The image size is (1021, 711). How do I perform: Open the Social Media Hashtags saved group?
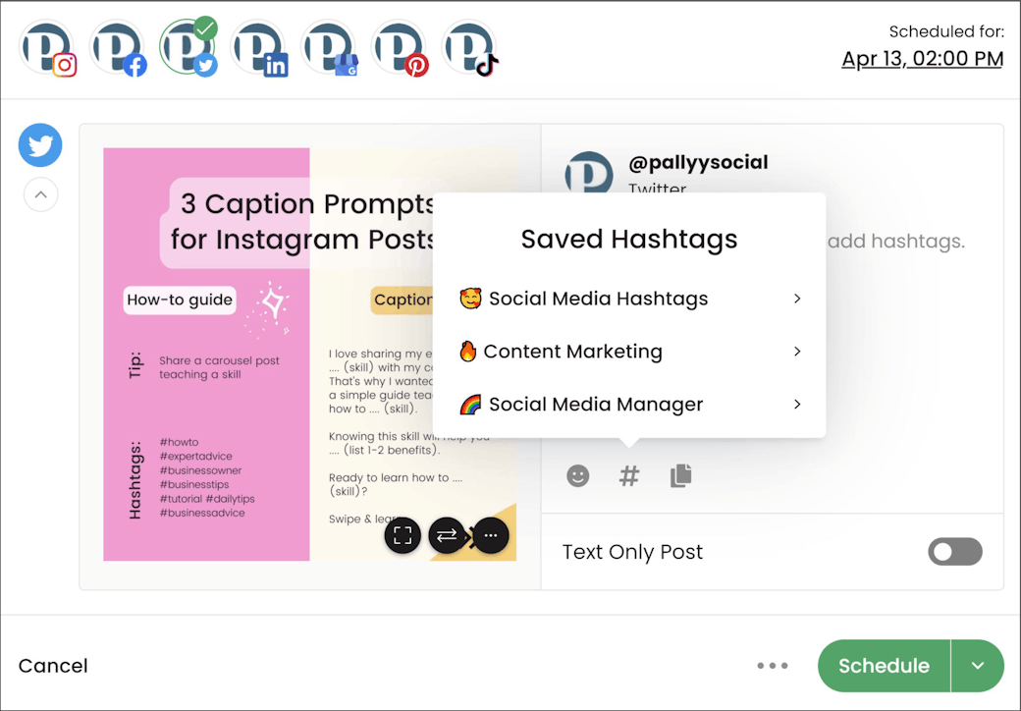(629, 299)
